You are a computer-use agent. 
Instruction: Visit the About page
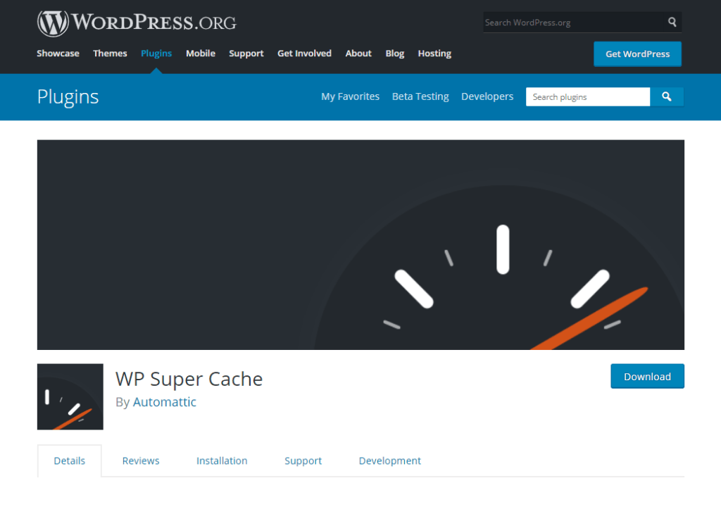pyautogui.click(x=358, y=54)
